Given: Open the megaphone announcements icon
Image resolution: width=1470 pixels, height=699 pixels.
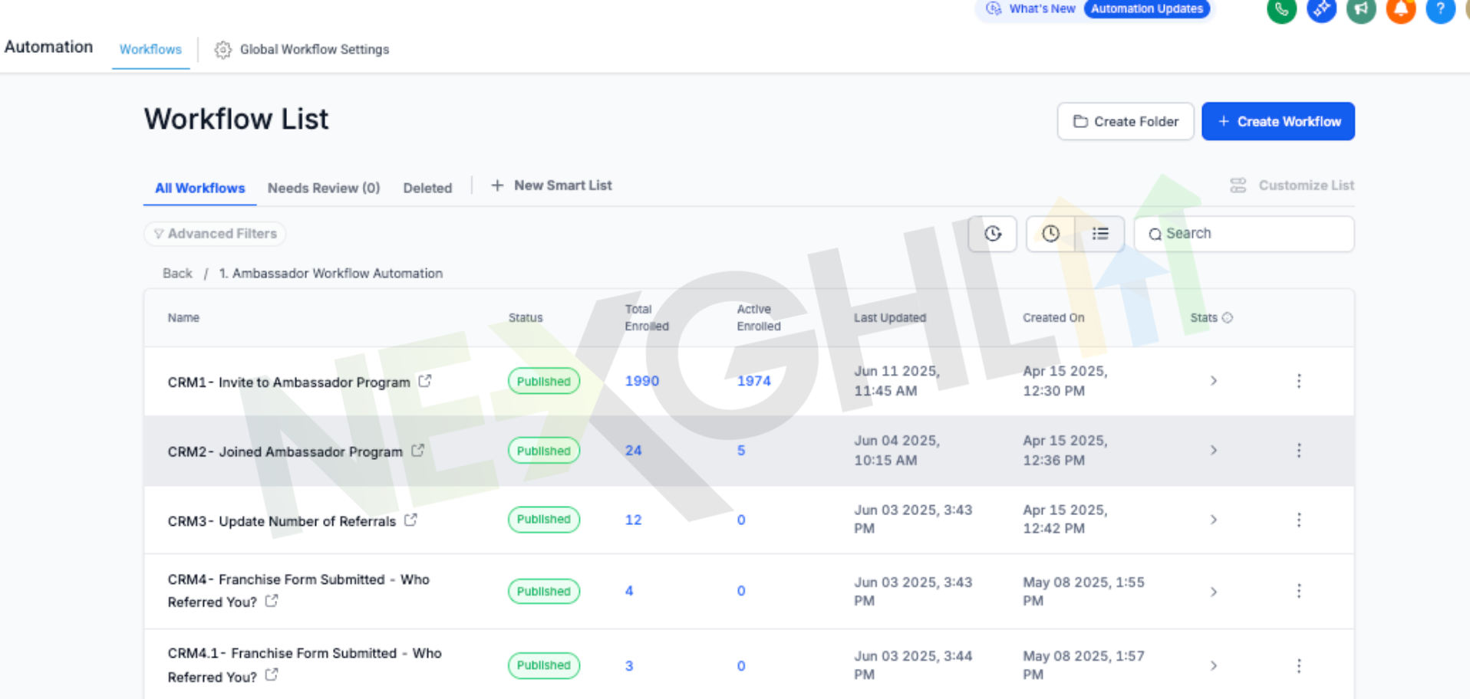Looking at the screenshot, I should point(1360,10).
